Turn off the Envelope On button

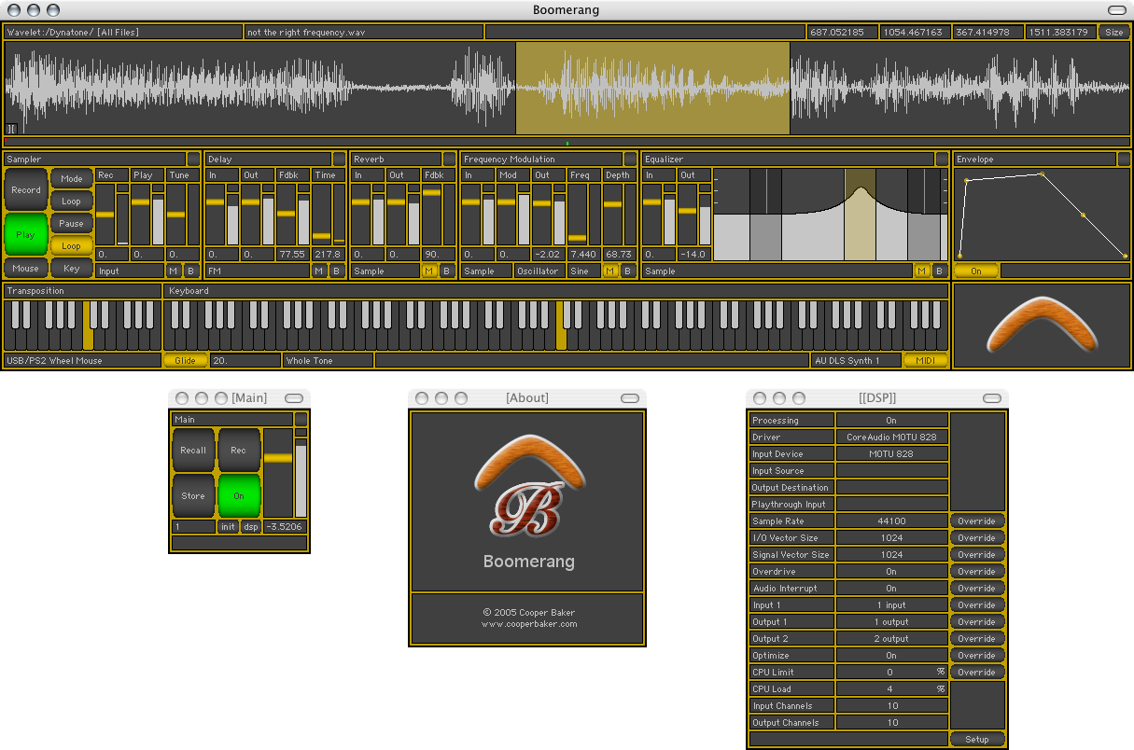coord(976,271)
